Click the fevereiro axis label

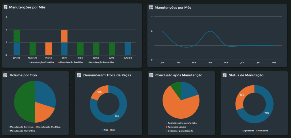click(x=33, y=58)
